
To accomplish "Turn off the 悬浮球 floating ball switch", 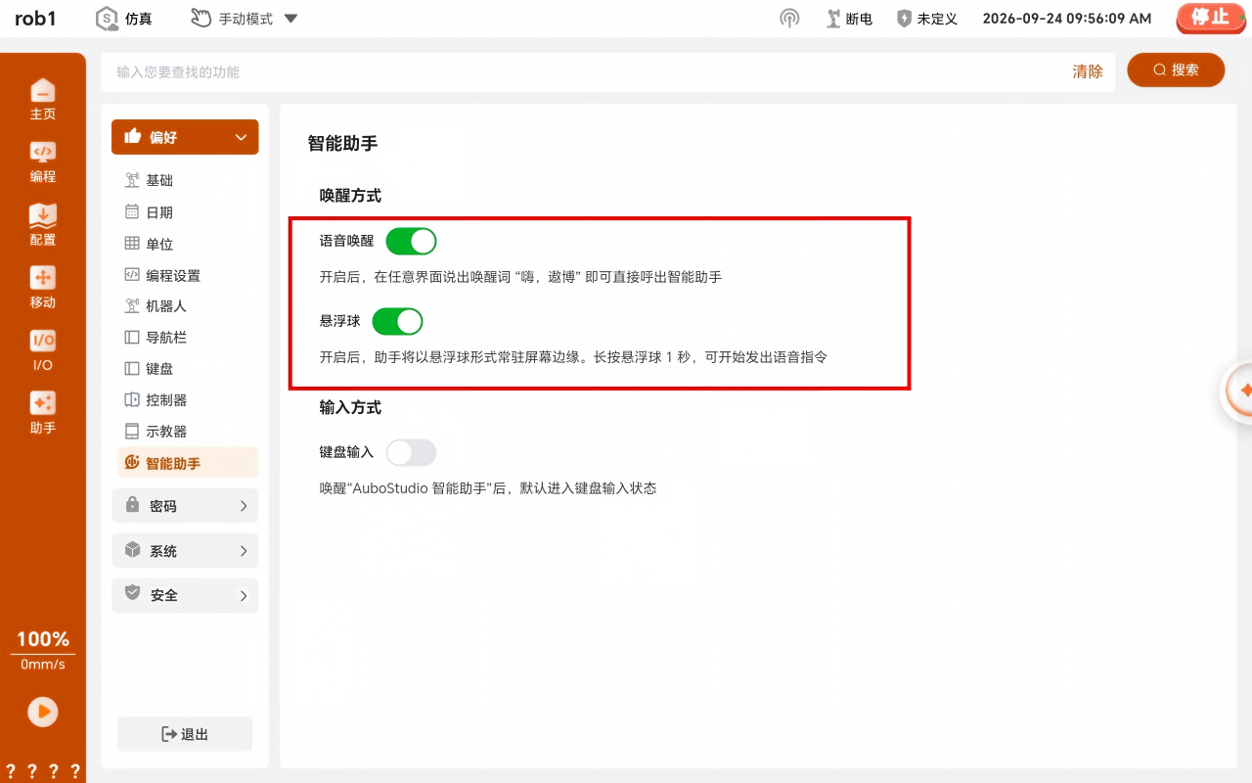I will point(397,321).
